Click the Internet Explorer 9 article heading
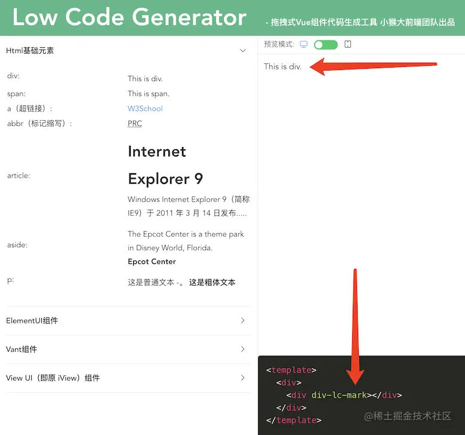 tap(165, 165)
